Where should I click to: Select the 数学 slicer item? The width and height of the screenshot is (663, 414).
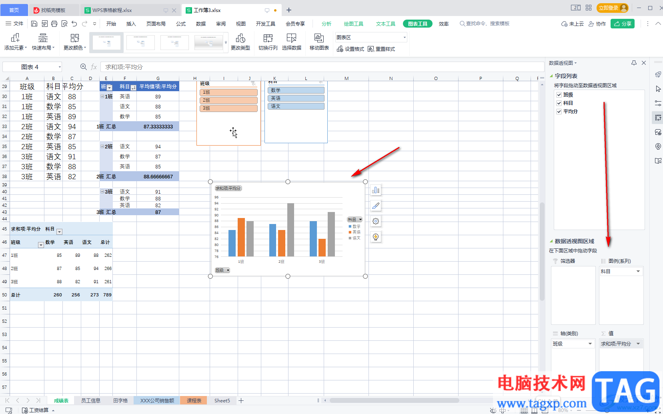pyautogui.click(x=296, y=90)
